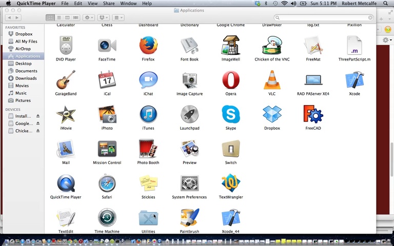Open the Edit menu
The image size is (394, 246).
78,3
